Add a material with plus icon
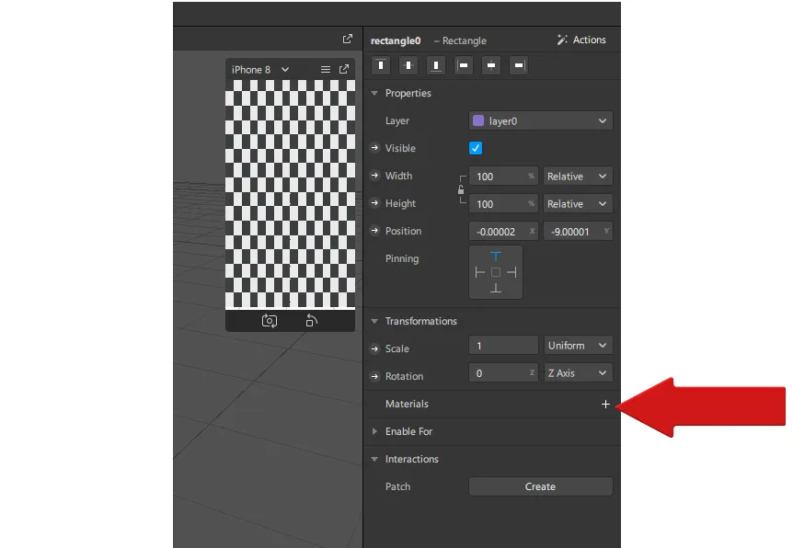 pos(605,404)
